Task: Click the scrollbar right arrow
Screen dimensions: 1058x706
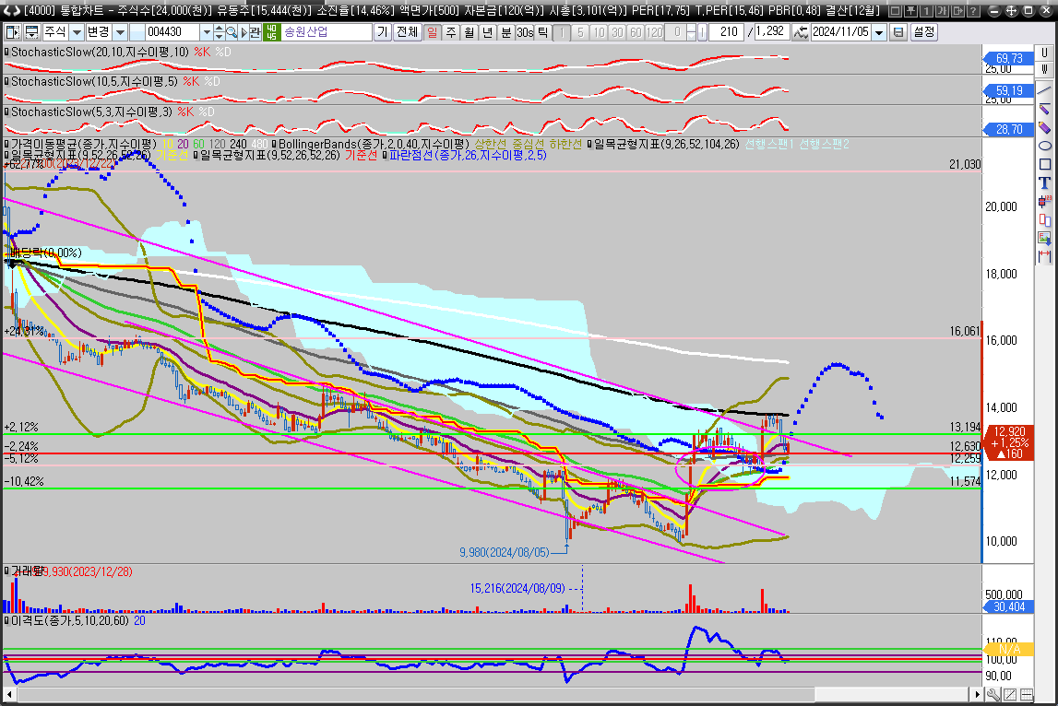Action: (x=977, y=694)
